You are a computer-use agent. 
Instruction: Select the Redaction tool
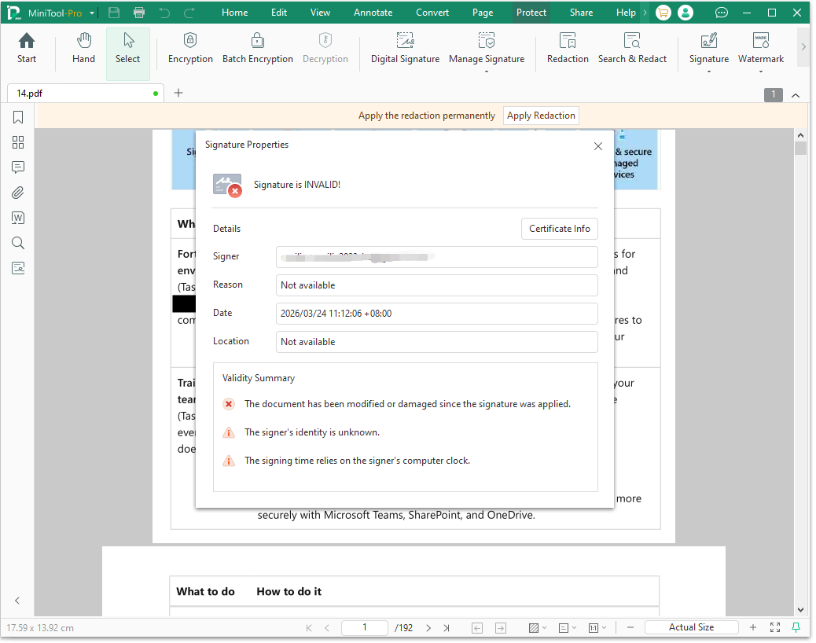coord(568,49)
